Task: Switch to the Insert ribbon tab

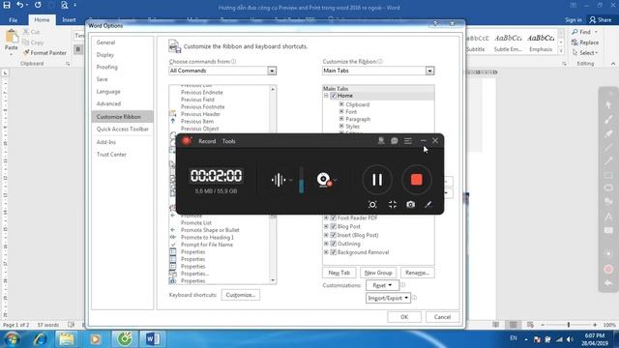Action: (x=69, y=19)
